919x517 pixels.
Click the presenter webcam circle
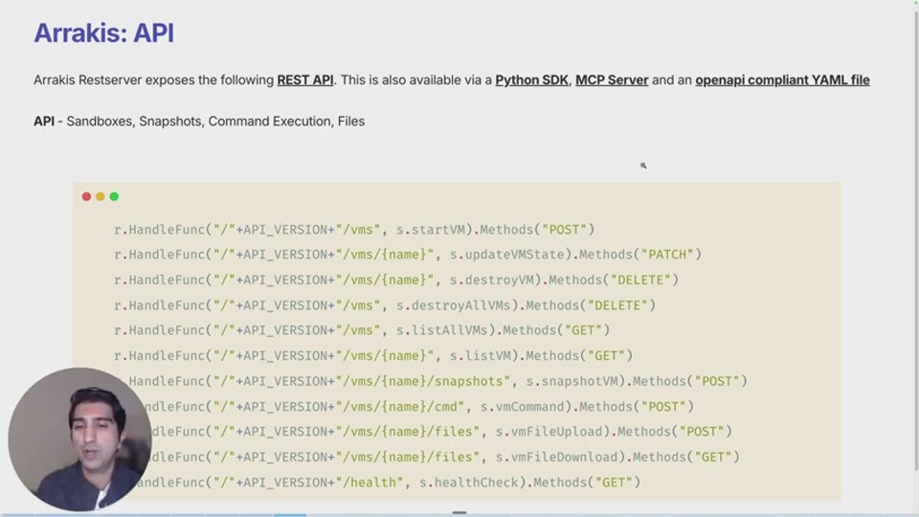79,439
